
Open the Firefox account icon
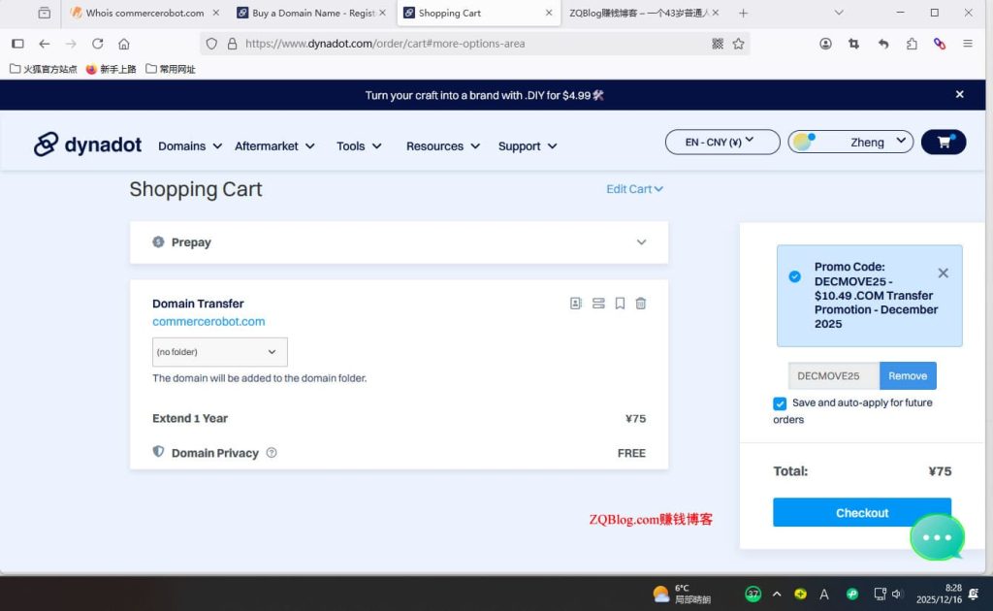click(x=826, y=44)
